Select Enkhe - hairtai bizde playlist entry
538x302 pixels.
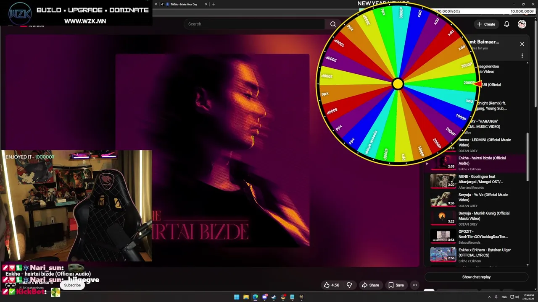click(476, 163)
